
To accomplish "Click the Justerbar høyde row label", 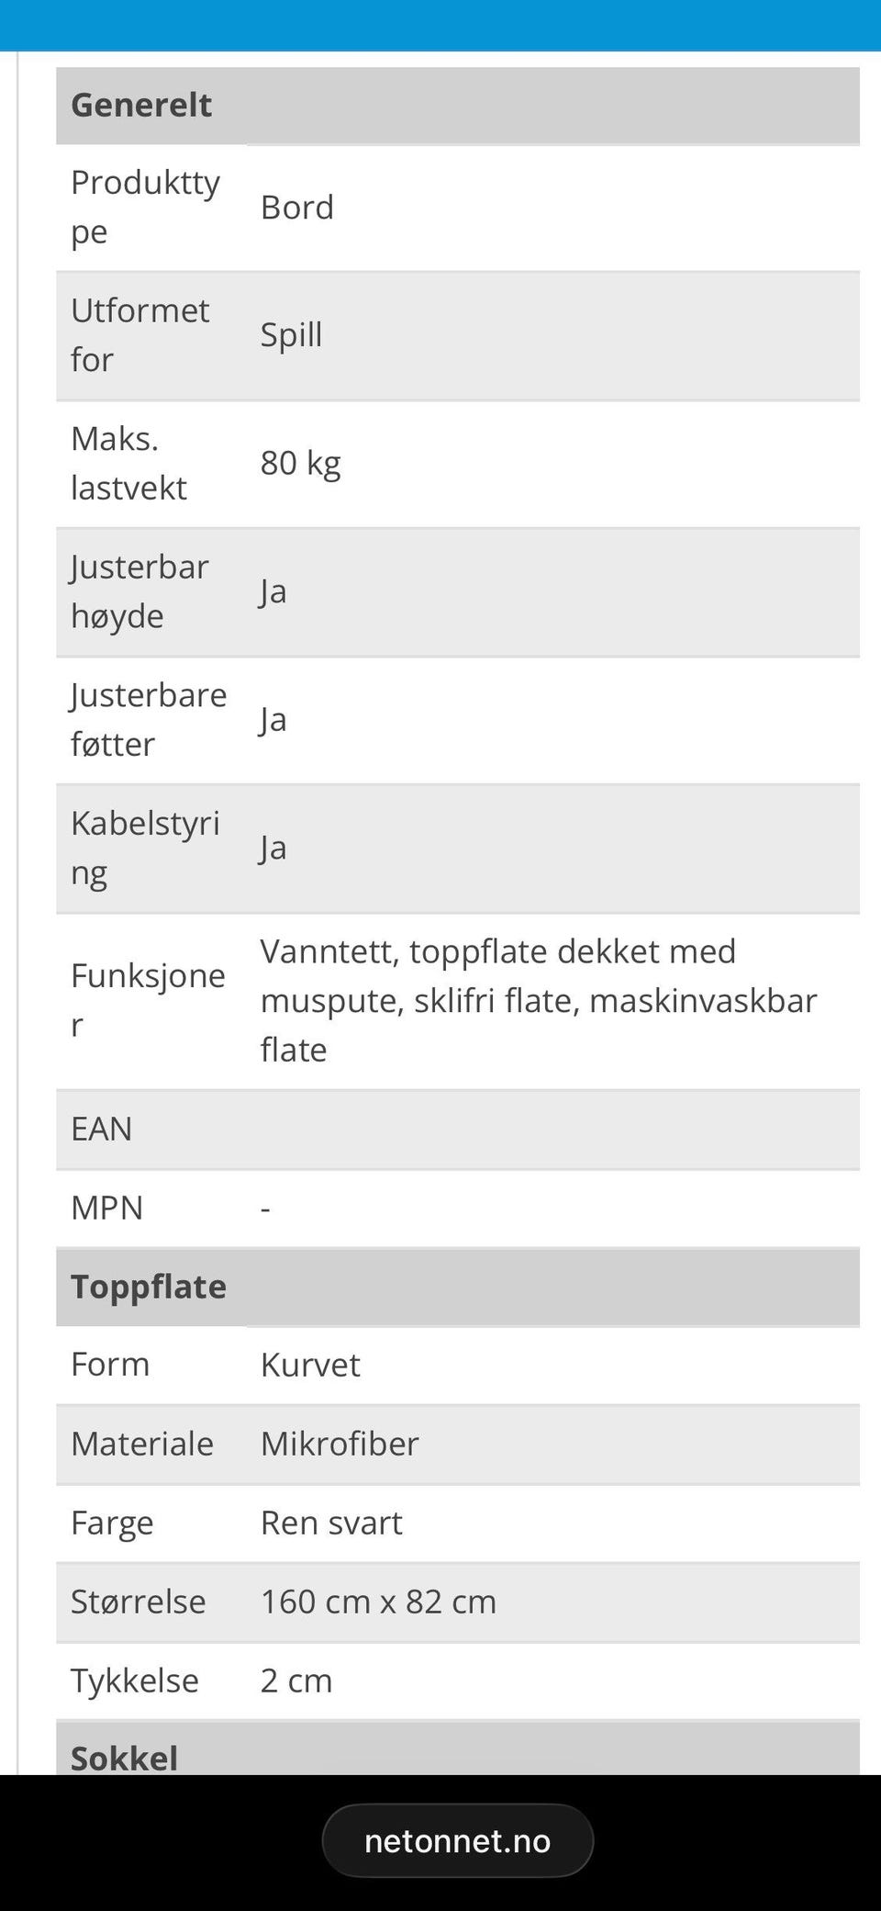I will [139, 591].
